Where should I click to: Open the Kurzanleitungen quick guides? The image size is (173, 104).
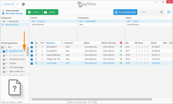125,12
